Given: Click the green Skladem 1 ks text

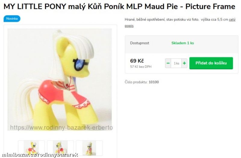Looking at the screenshot, I should [x=183, y=43].
